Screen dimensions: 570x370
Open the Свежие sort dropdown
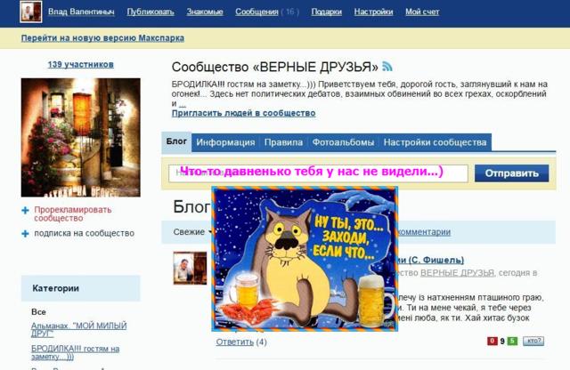192,232
